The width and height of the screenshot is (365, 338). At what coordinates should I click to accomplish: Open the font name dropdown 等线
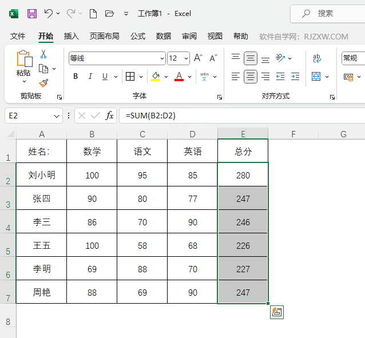(162, 58)
